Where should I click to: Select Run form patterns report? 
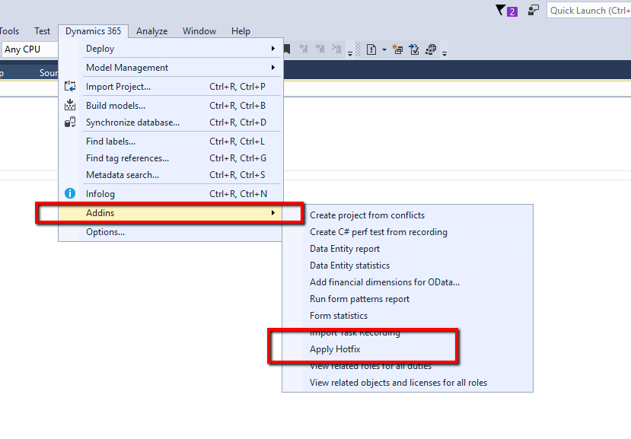click(408, 299)
